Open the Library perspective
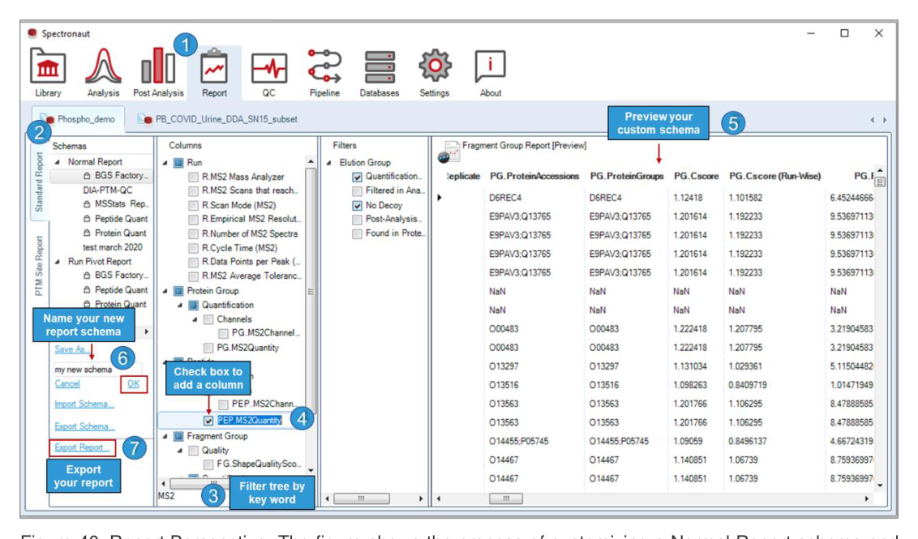 tap(48, 72)
